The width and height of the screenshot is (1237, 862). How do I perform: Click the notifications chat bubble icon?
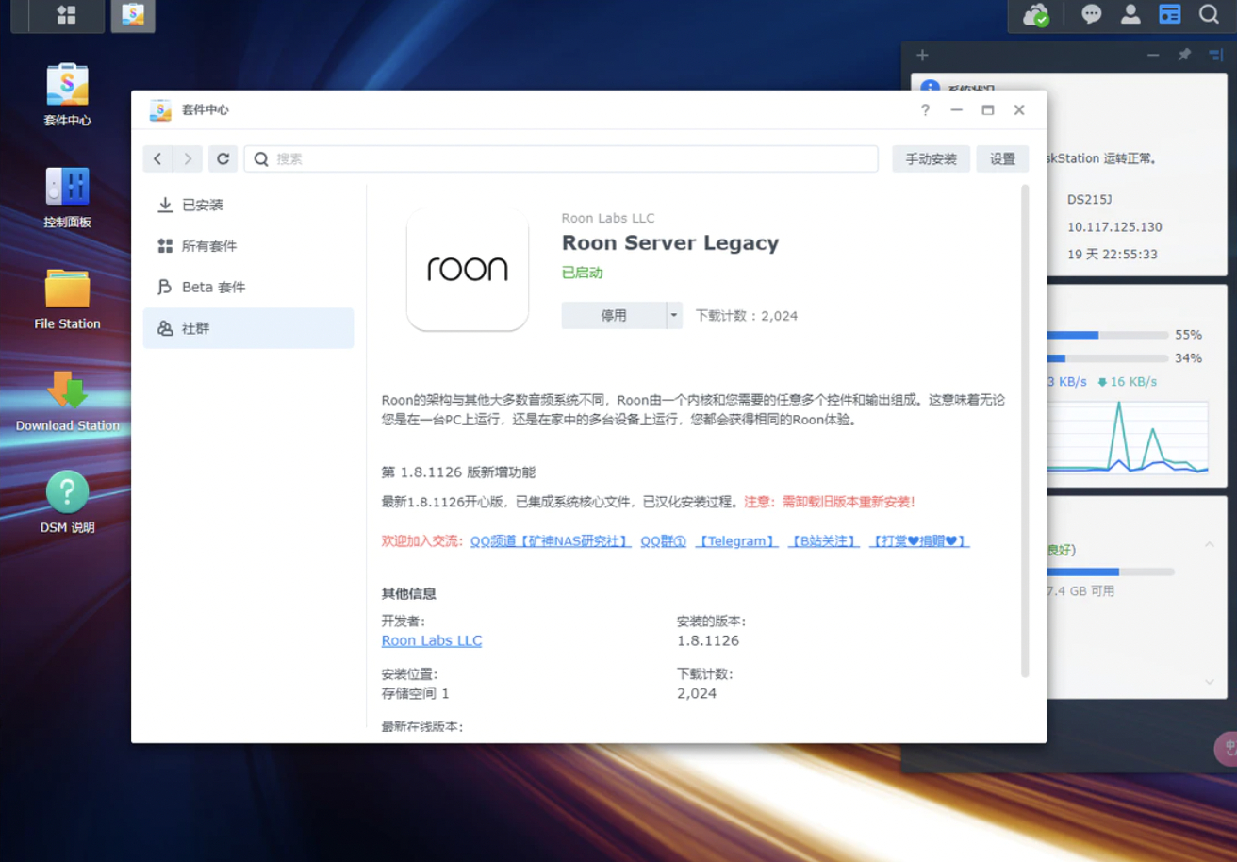[x=1092, y=14]
